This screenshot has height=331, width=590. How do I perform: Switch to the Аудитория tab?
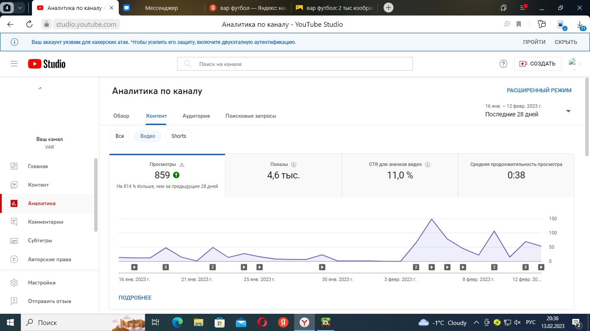point(196,116)
